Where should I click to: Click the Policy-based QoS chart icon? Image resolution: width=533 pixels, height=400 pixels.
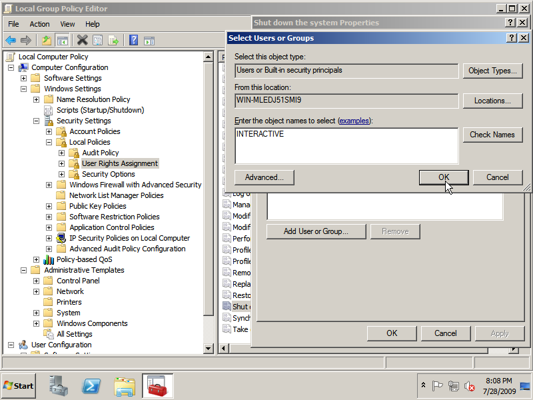(x=49, y=259)
